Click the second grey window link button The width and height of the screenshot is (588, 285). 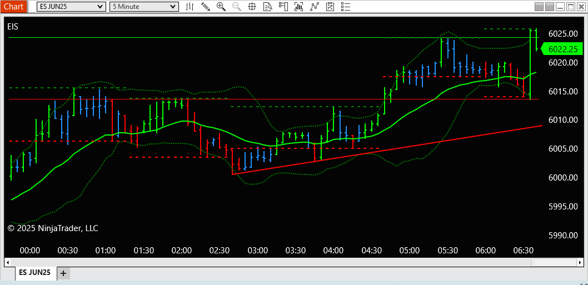coord(550,6)
